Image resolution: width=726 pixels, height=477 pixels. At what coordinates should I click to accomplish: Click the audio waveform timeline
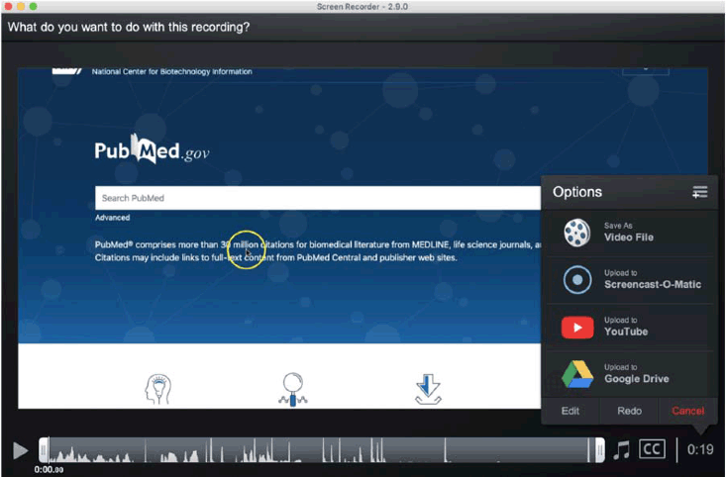(x=321, y=450)
